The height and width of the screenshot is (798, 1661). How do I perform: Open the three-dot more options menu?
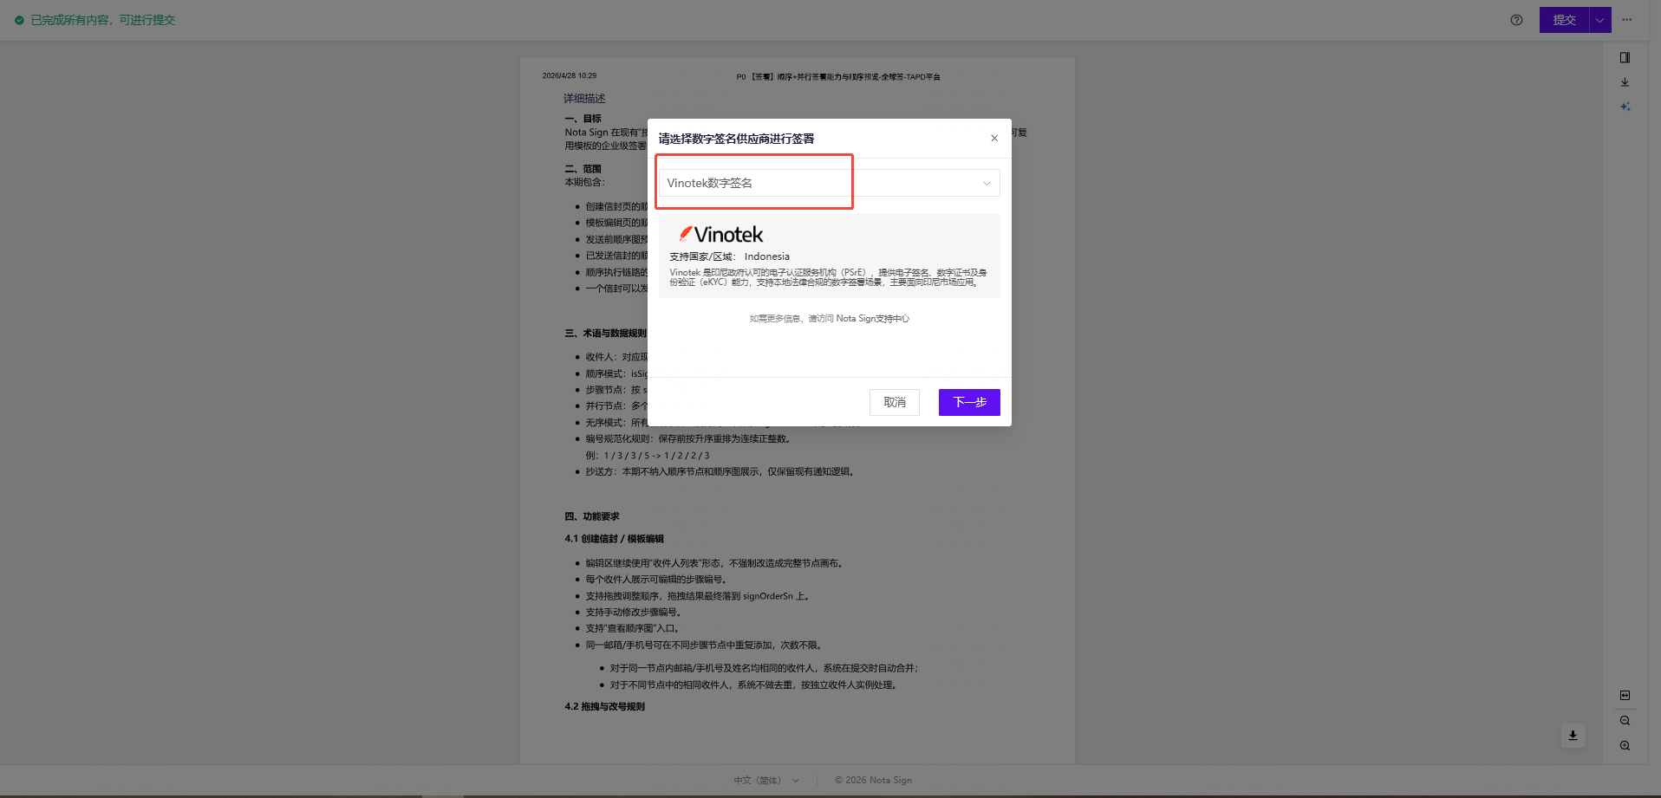[x=1627, y=20]
